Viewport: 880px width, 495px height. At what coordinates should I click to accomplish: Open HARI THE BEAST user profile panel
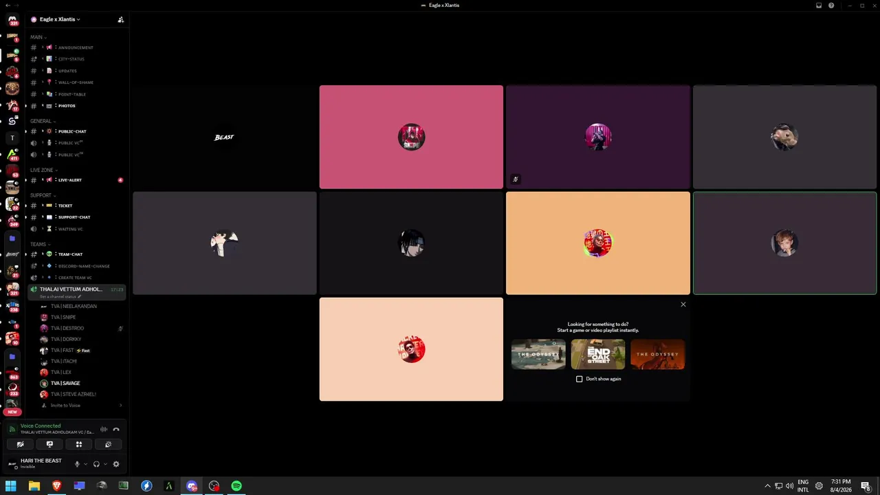[x=38, y=464]
